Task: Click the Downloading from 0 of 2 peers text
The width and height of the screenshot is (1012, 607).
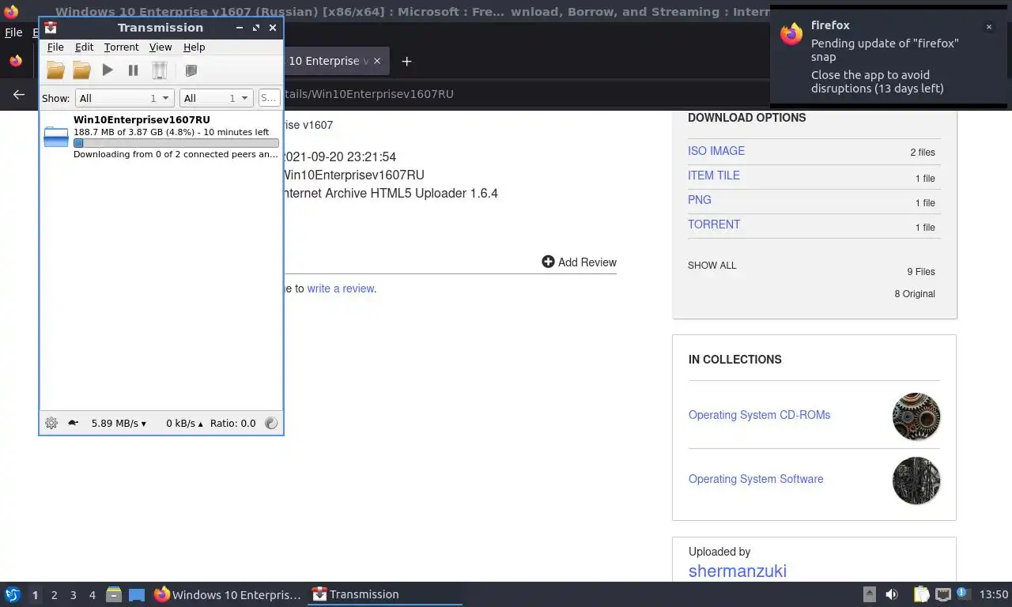Action: 176,155
